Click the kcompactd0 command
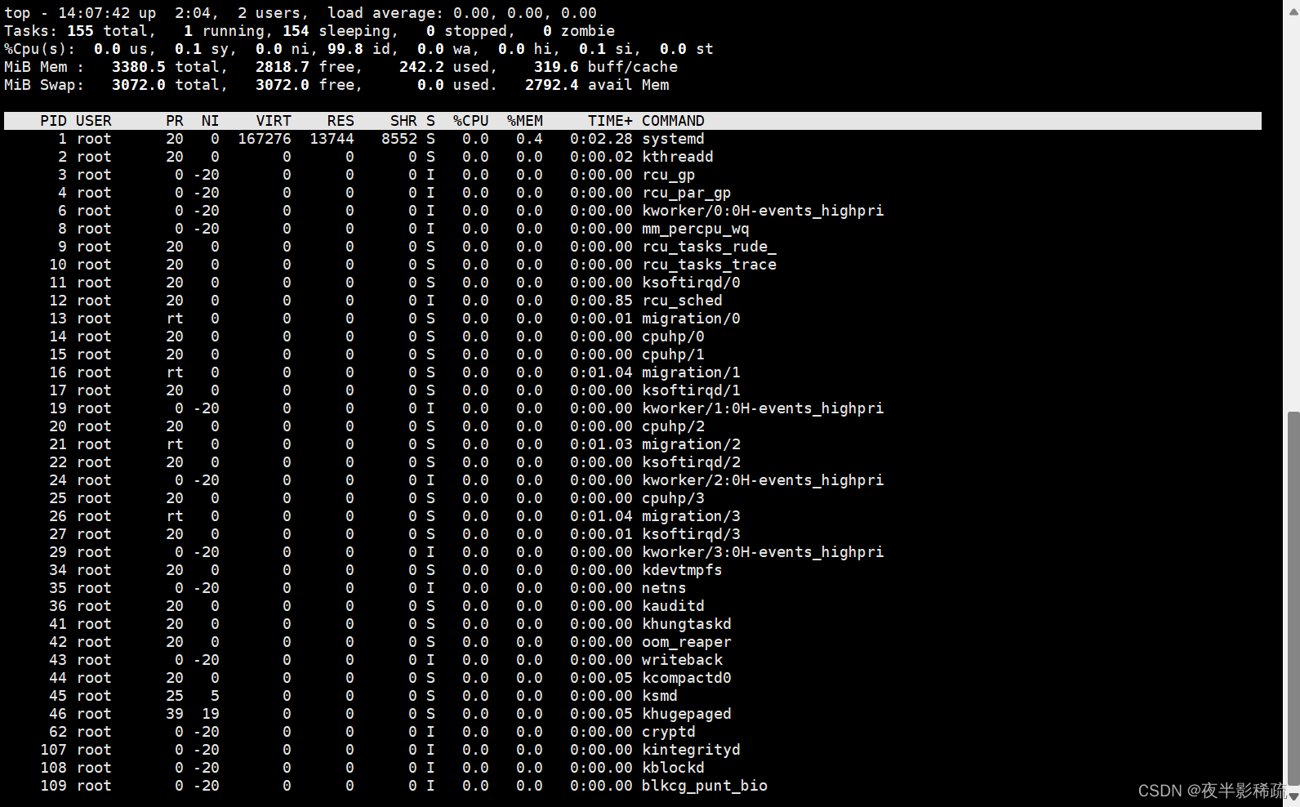This screenshot has height=807, width=1300. pos(687,678)
